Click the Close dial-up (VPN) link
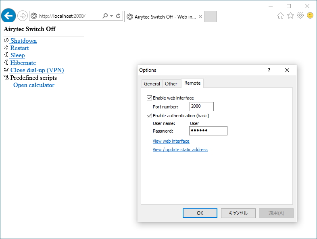 37,70
